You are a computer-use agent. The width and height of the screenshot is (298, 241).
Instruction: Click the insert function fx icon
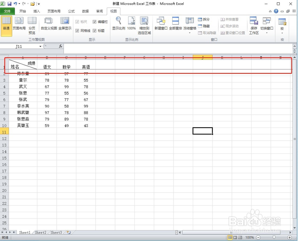tap(60, 46)
